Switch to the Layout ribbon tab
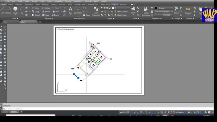 [115, 4]
